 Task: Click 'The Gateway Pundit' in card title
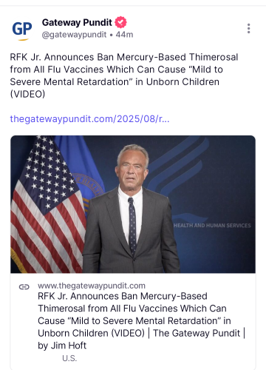(x=197, y=333)
